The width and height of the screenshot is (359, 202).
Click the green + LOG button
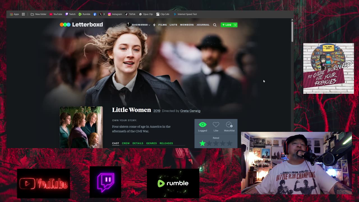point(227,25)
